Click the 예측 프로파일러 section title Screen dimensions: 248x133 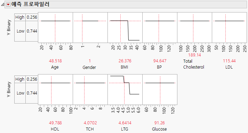click(x=30, y=4)
